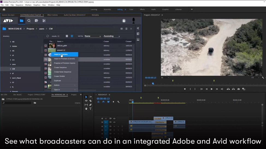Switch to card view layout
This screenshot has height=149, width=266.
(67, 36)
